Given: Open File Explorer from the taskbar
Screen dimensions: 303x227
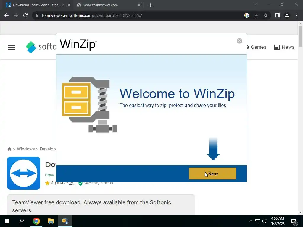Looking at the screenshot, I should pos(51,221).
